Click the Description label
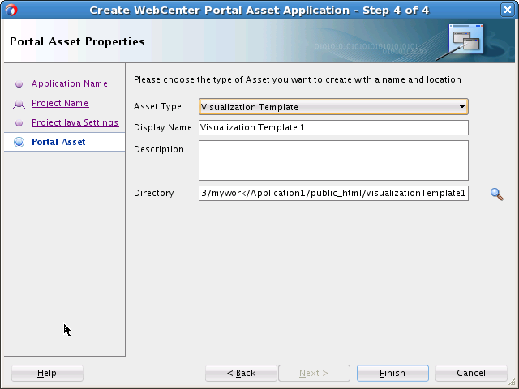This screenshot has height=389, width=519. tap(159, 149)
